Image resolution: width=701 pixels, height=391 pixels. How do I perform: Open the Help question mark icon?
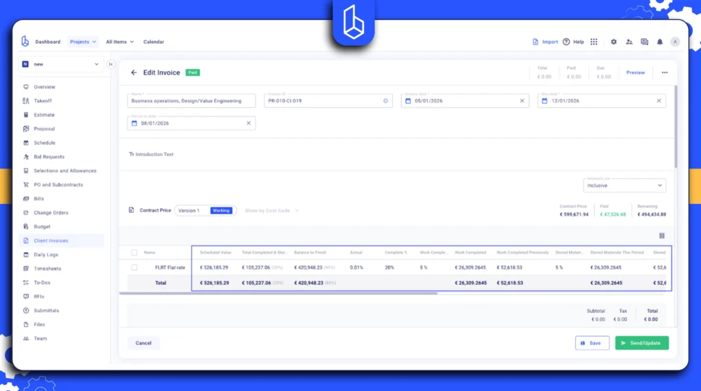point(566,42)
